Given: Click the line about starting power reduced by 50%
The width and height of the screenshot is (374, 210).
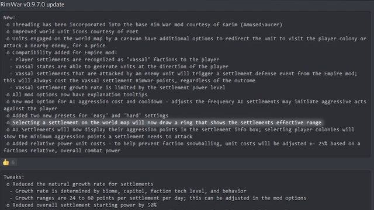Looking at the screenshot, I should pyautogui.click(x=81, y=205).
